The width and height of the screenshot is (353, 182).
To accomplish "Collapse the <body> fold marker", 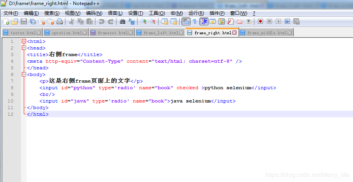I will pos(24,74).
